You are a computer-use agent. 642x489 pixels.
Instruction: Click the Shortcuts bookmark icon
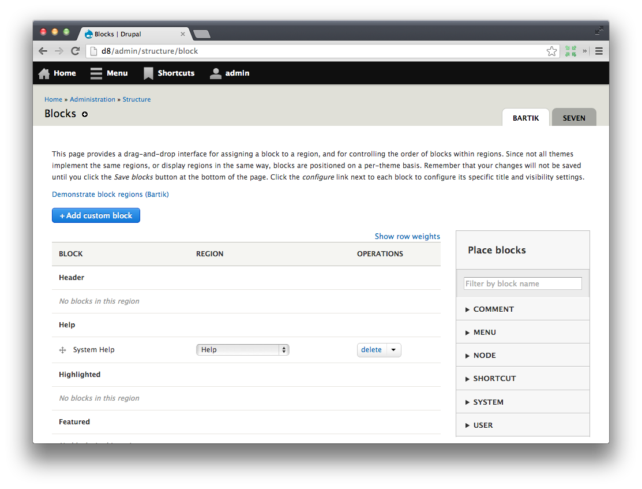[148, 73]
